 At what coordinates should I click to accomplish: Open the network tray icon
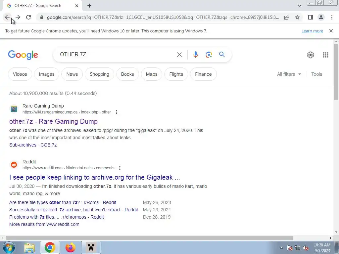[298, 248]
